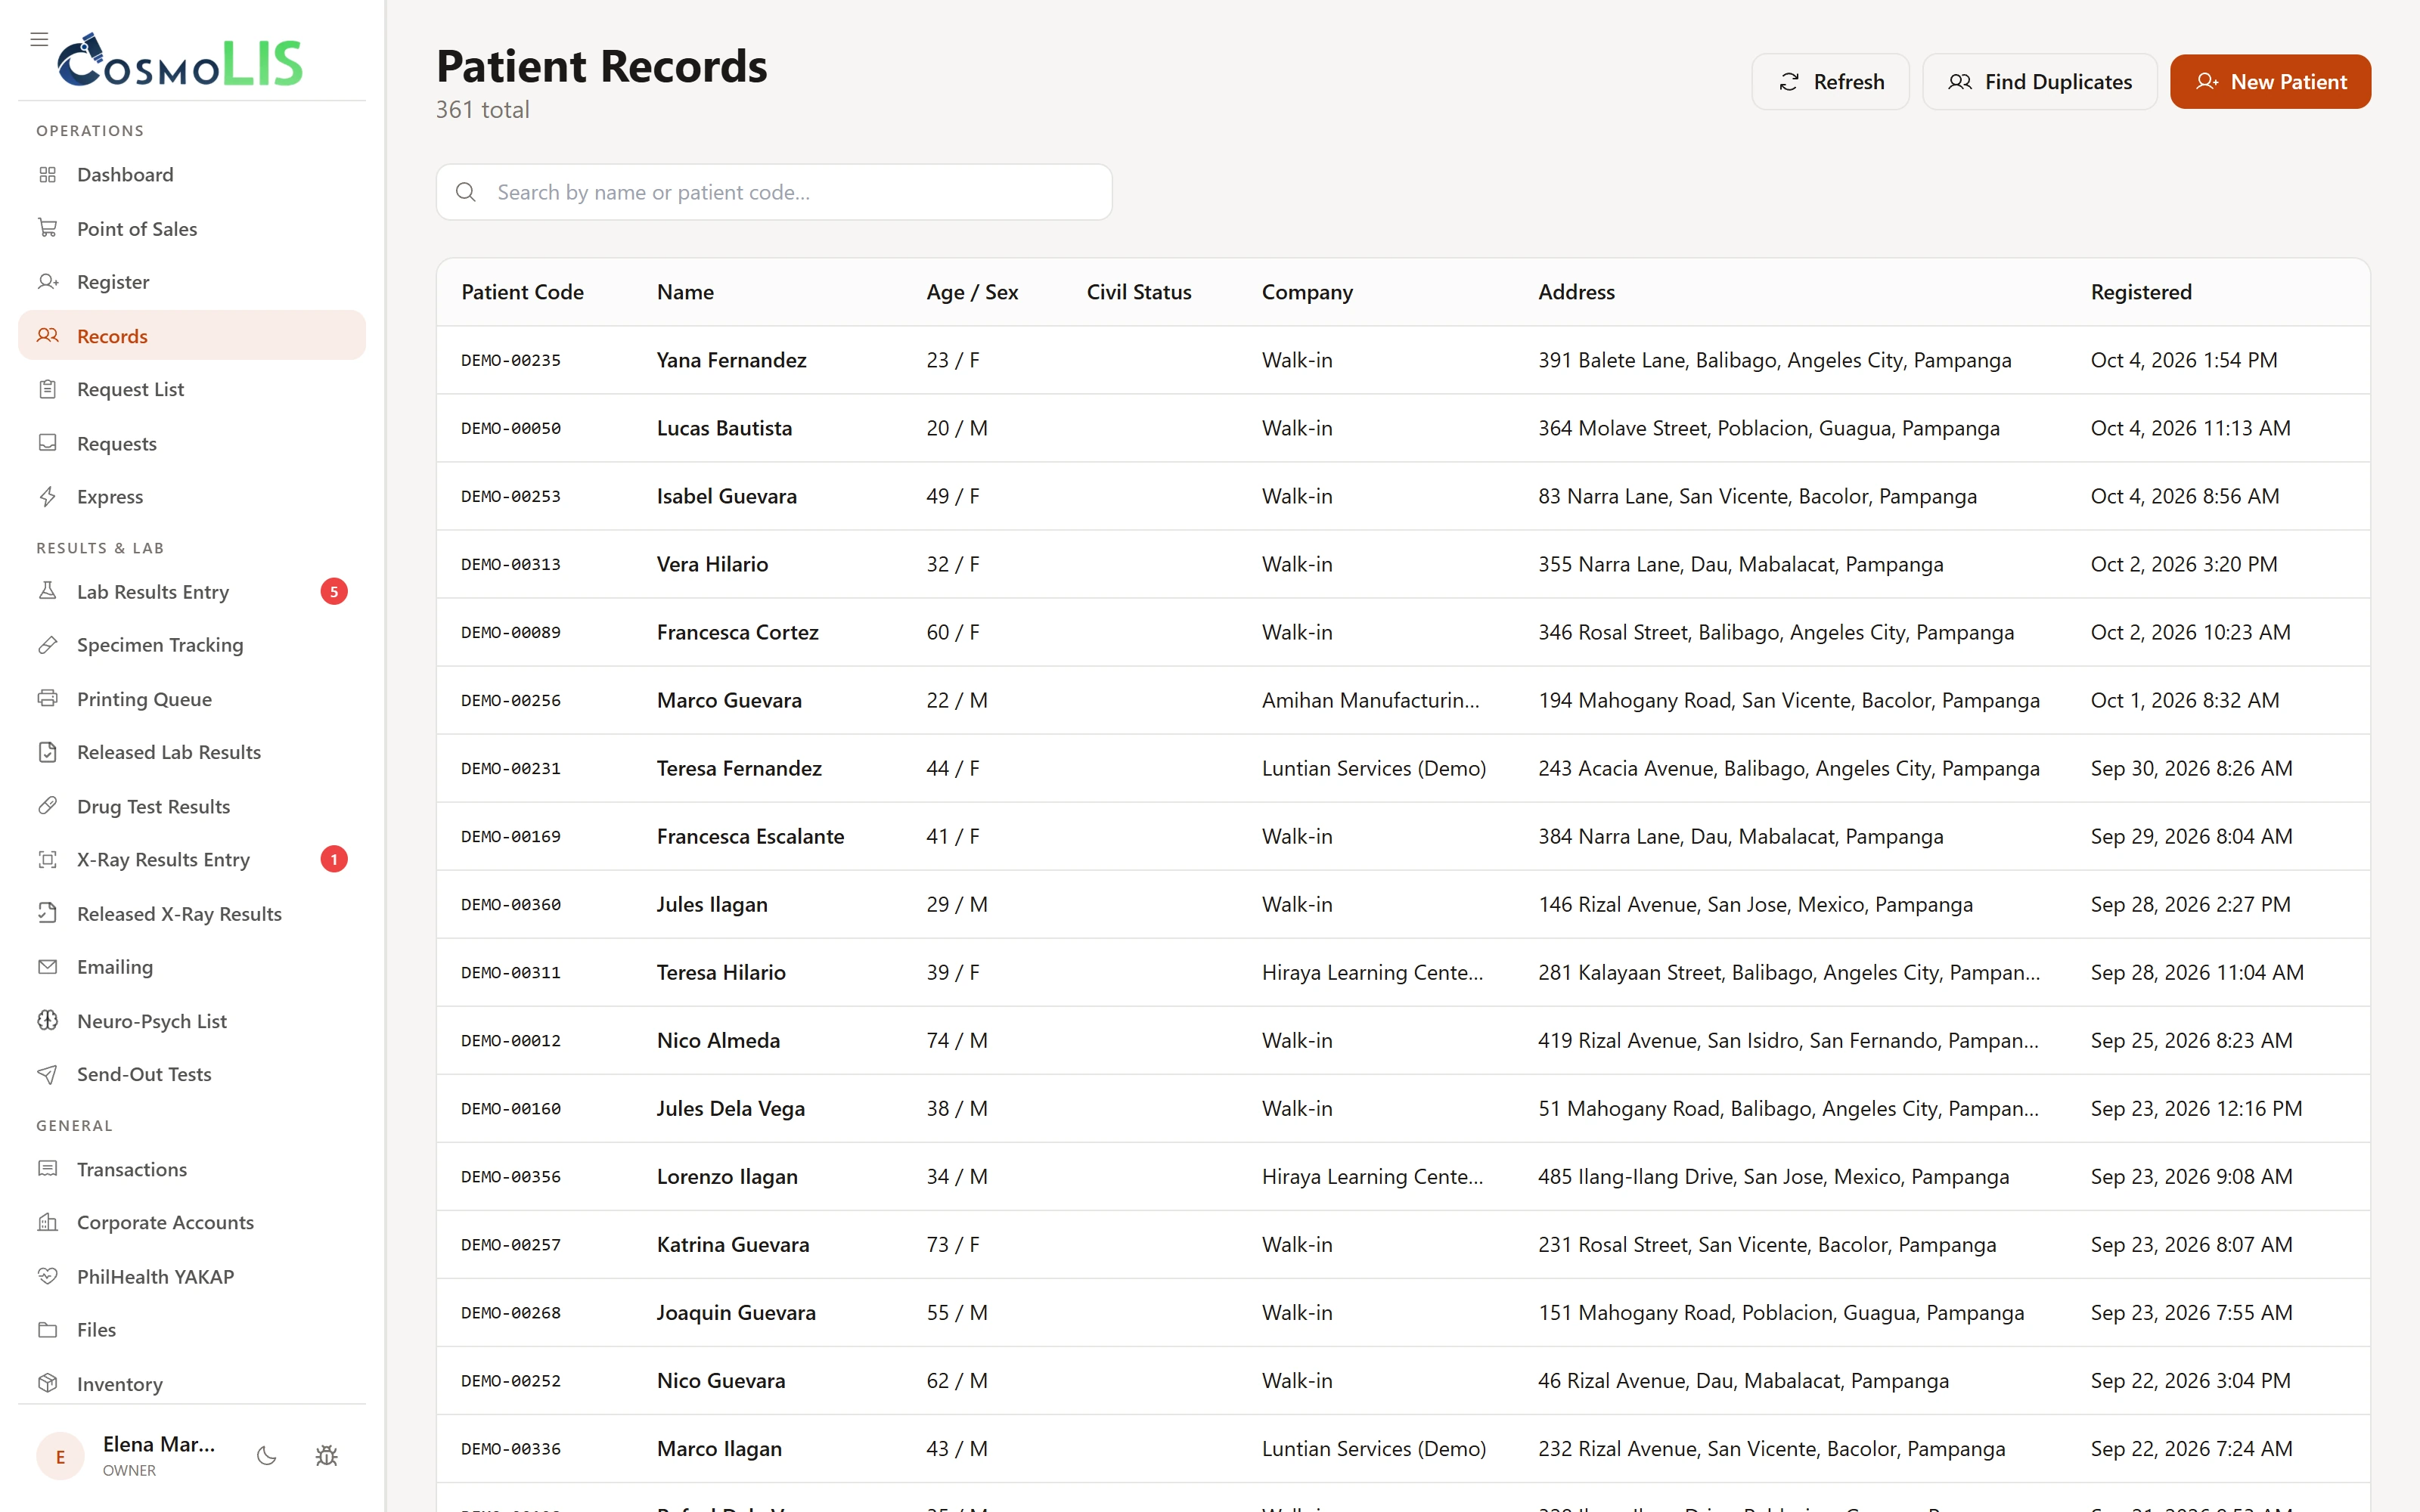
Task: Navigate to Corporate Accounts
Action: click(x=192, y=1222)
